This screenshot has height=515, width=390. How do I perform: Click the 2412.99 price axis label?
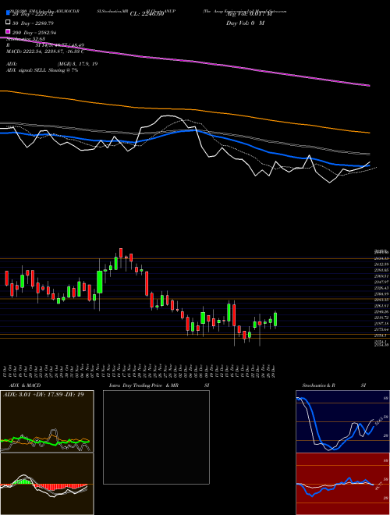[381, 265]
